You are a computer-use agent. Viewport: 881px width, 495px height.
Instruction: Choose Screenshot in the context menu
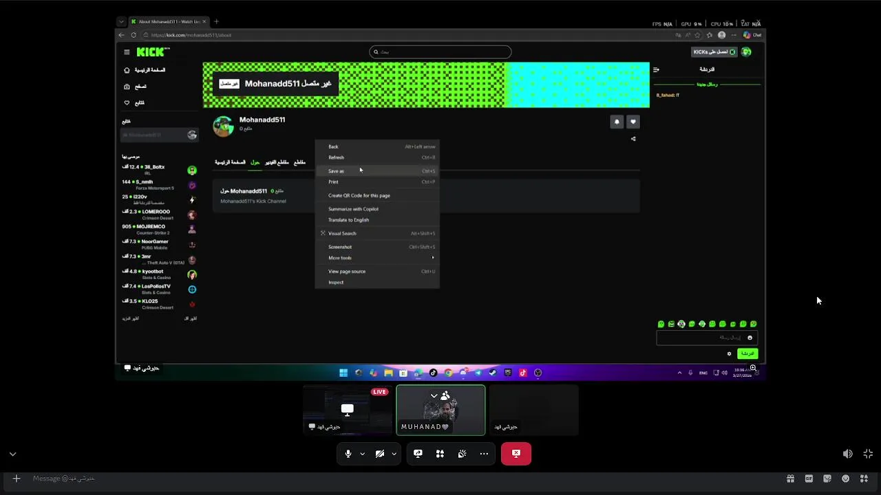(x=377, y=247)
